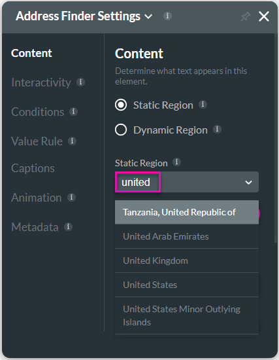This screenshot has width=279, height=360.
Task: Choose United States option
Action: 187,285
